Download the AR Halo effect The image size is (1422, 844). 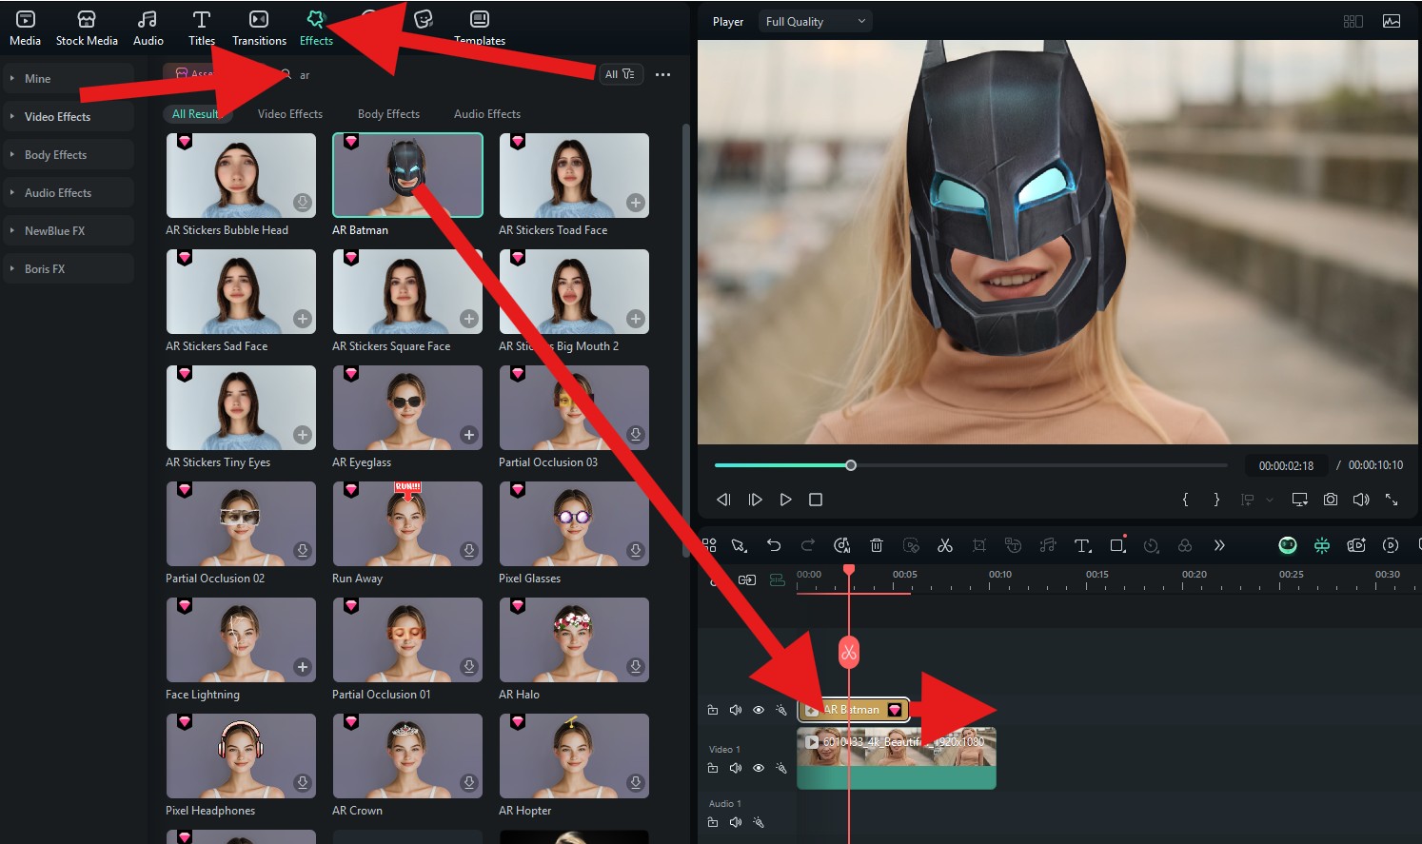[635, 667]
